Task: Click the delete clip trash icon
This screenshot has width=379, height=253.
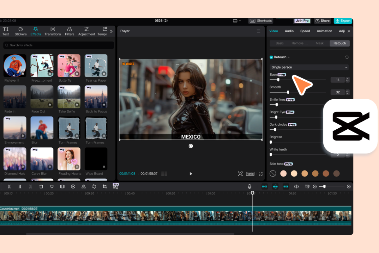Action: click(x=41, y=187)
